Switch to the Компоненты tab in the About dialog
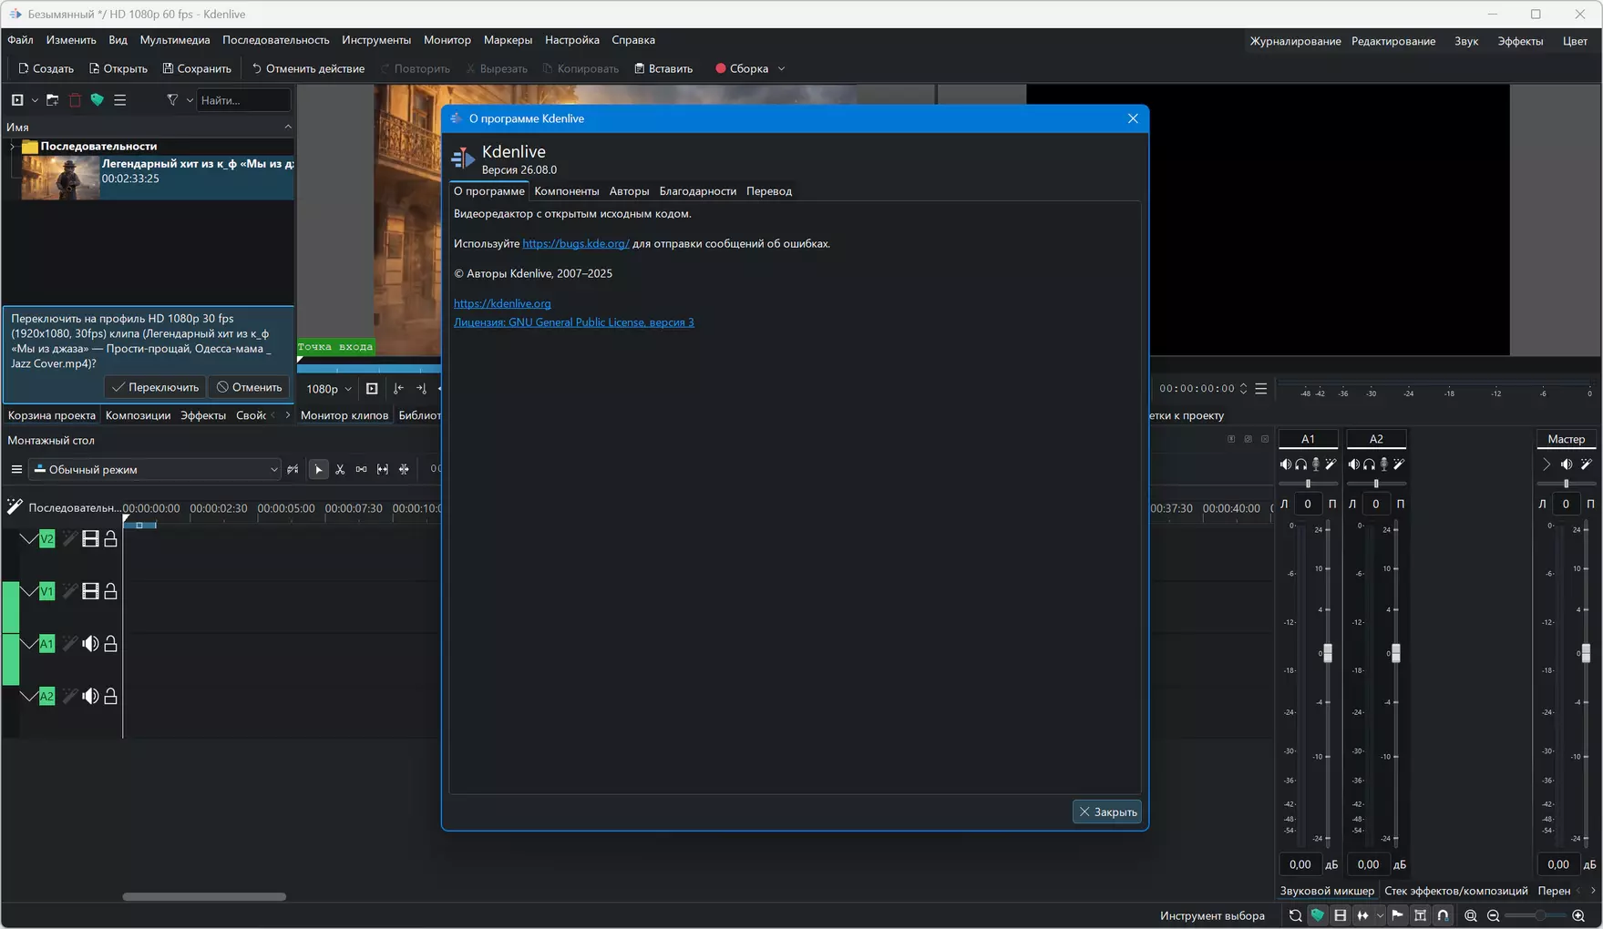Viewport: 1603px width, 929px height. point(567,191)
